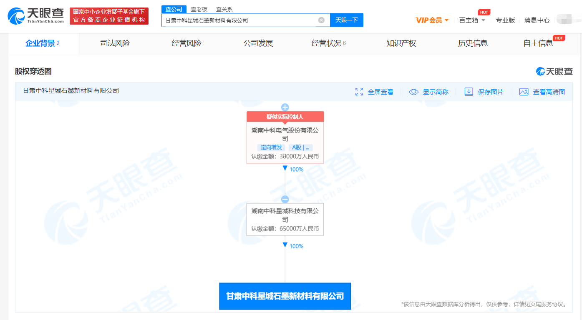This screenshot has height=320, width=582.
Task: Click the eye icon for short names
Action: tap(413, 92)
